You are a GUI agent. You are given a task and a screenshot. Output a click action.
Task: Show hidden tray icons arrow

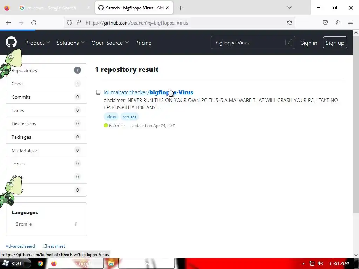303,263
